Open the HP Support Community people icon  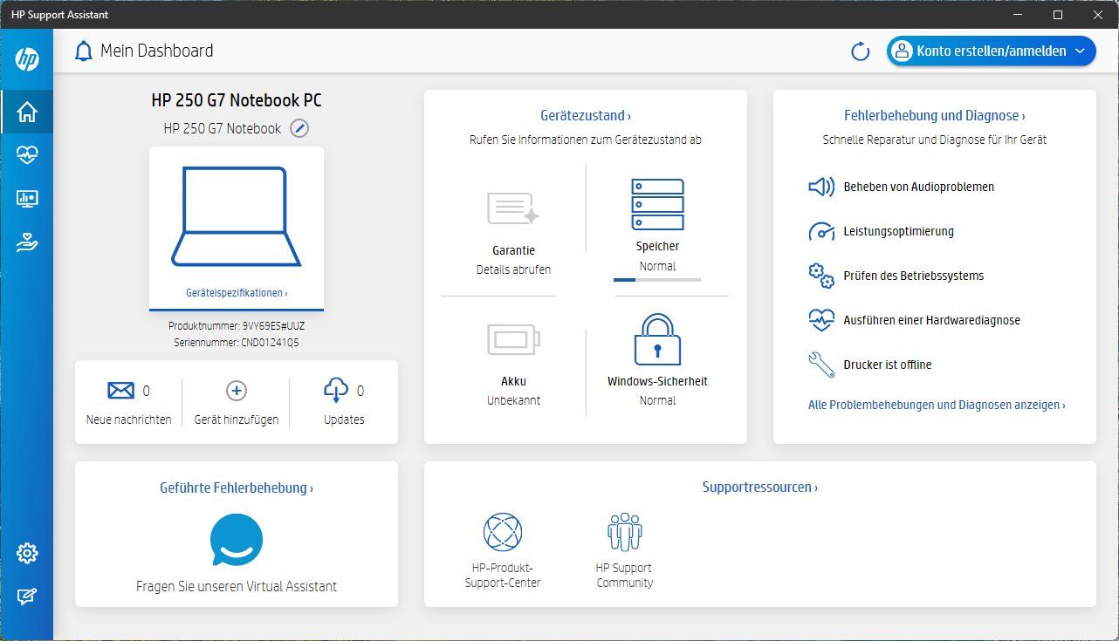click(625, 531)
